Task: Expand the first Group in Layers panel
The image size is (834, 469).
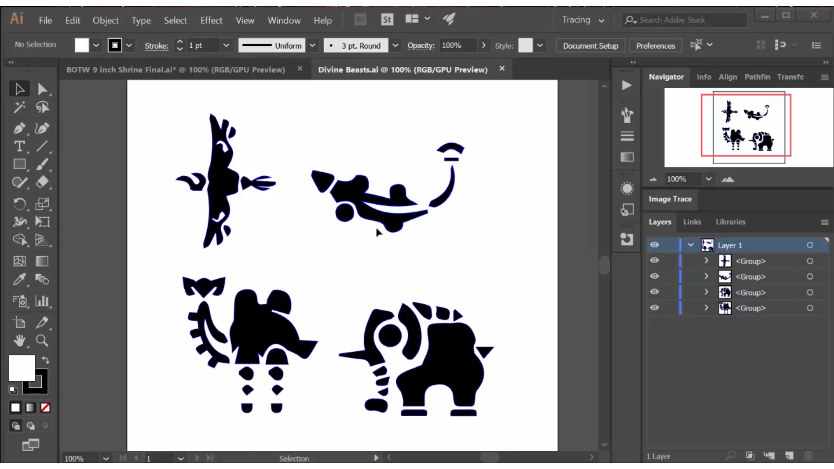Action: click(706, 261)
